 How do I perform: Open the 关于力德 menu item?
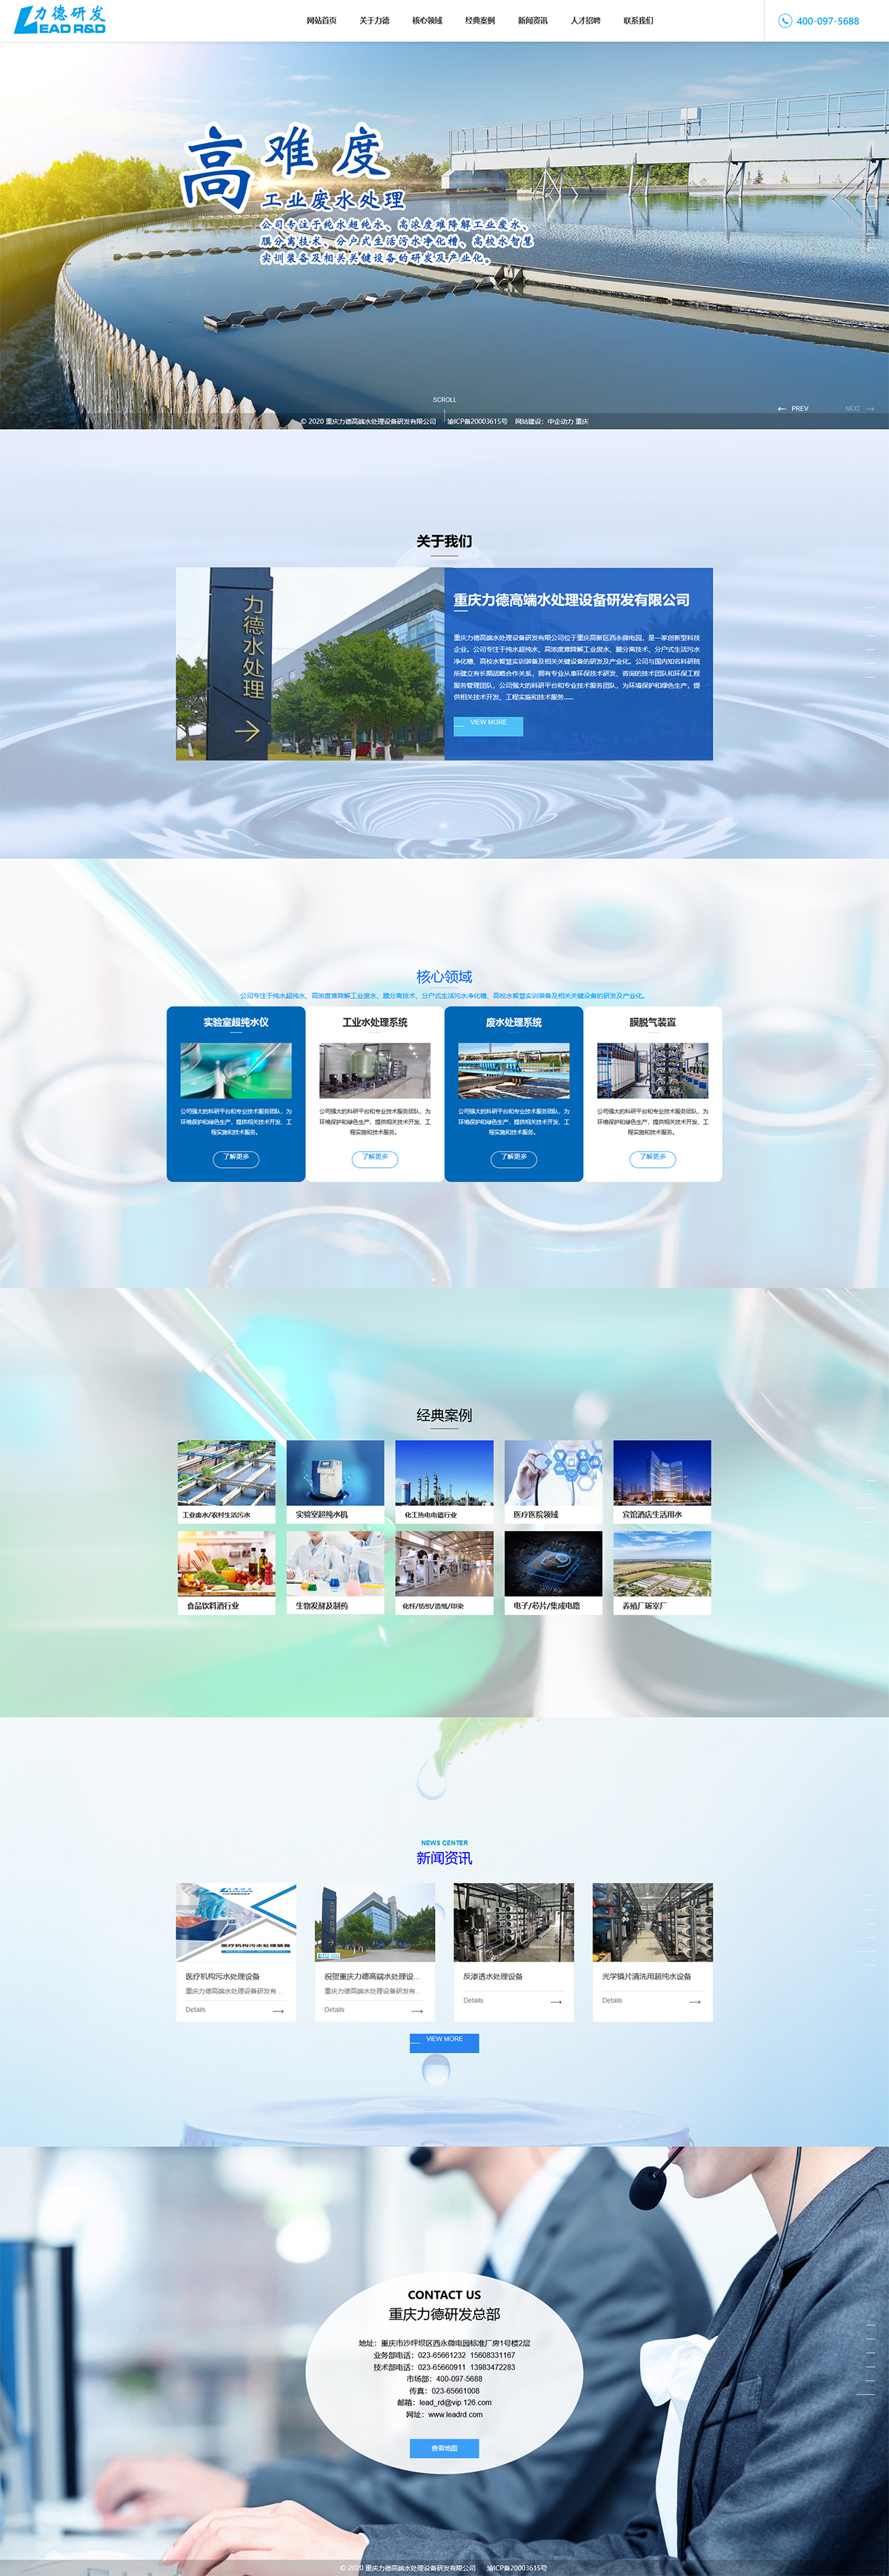(374, 21)
